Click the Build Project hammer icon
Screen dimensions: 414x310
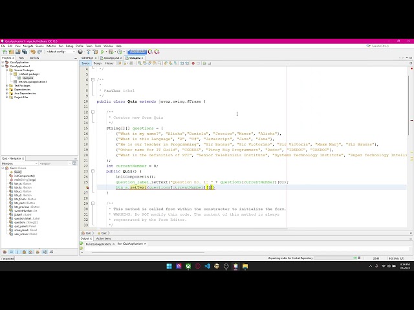coord(89,52)
